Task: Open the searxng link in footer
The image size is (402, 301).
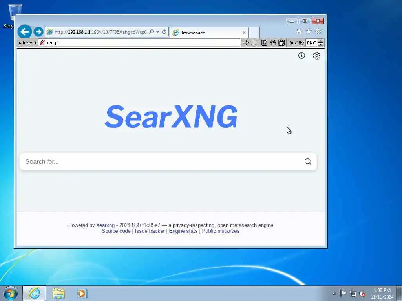Action: 105,225
